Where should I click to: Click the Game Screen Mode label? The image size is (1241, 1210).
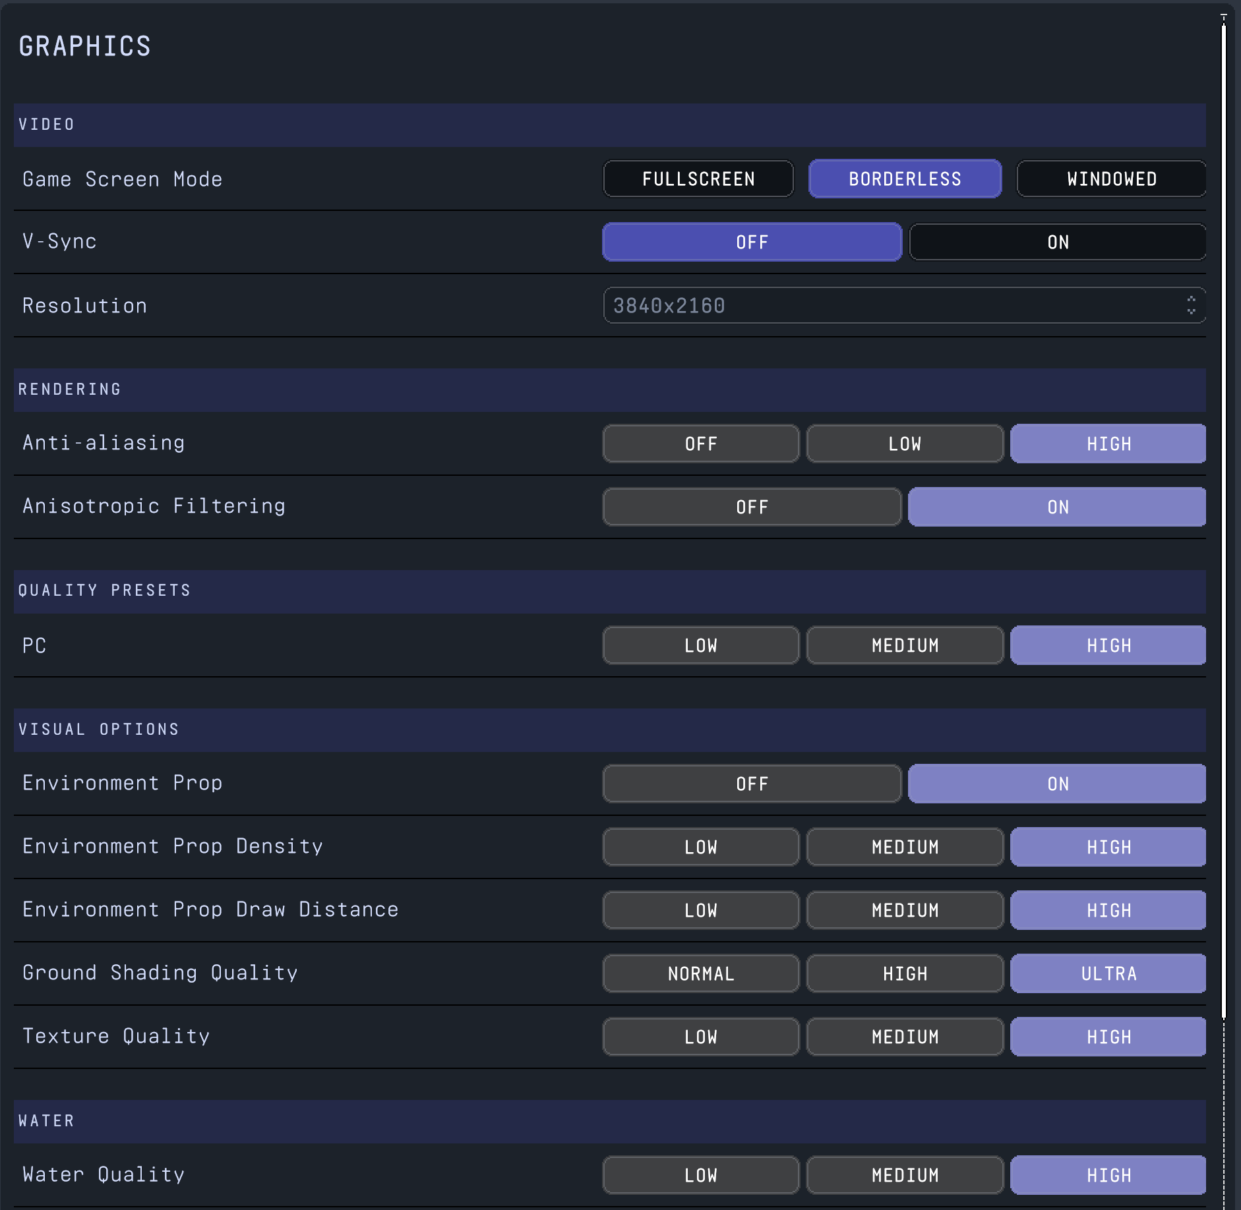coord(123,179)
